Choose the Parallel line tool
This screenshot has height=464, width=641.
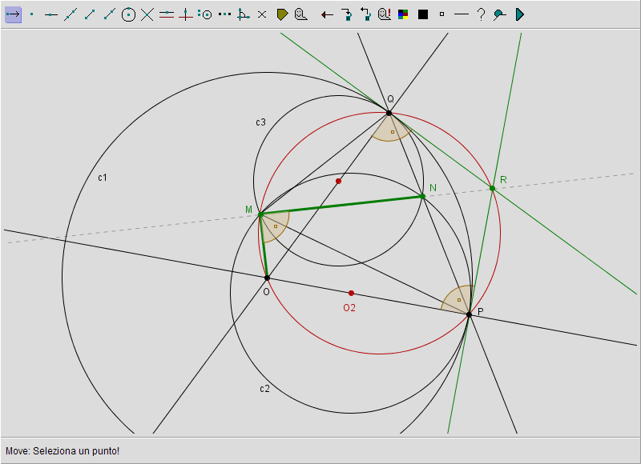coord(167,14)
